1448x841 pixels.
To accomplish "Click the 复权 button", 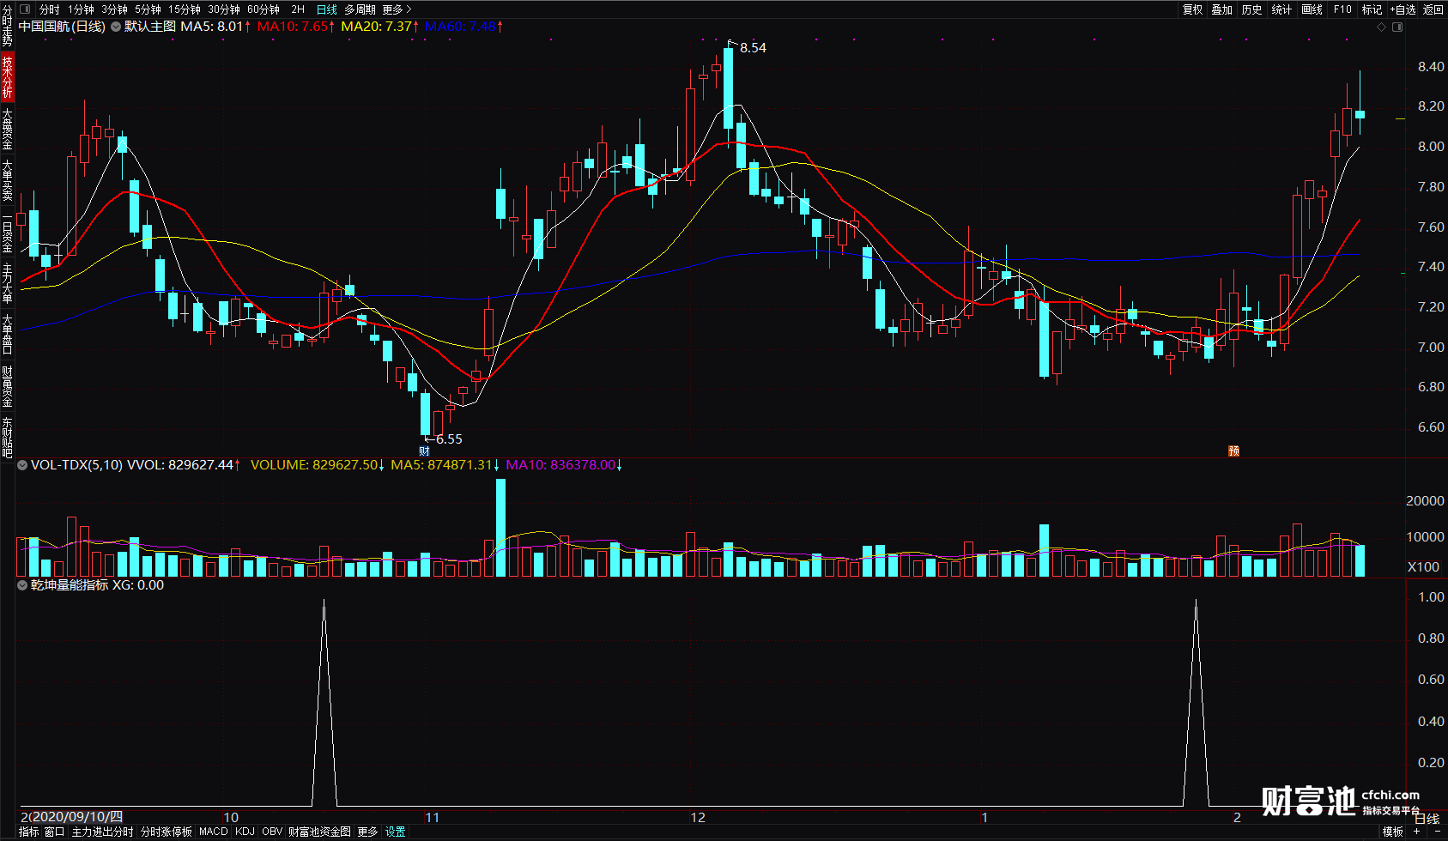I will click(x=1193, y=9).
